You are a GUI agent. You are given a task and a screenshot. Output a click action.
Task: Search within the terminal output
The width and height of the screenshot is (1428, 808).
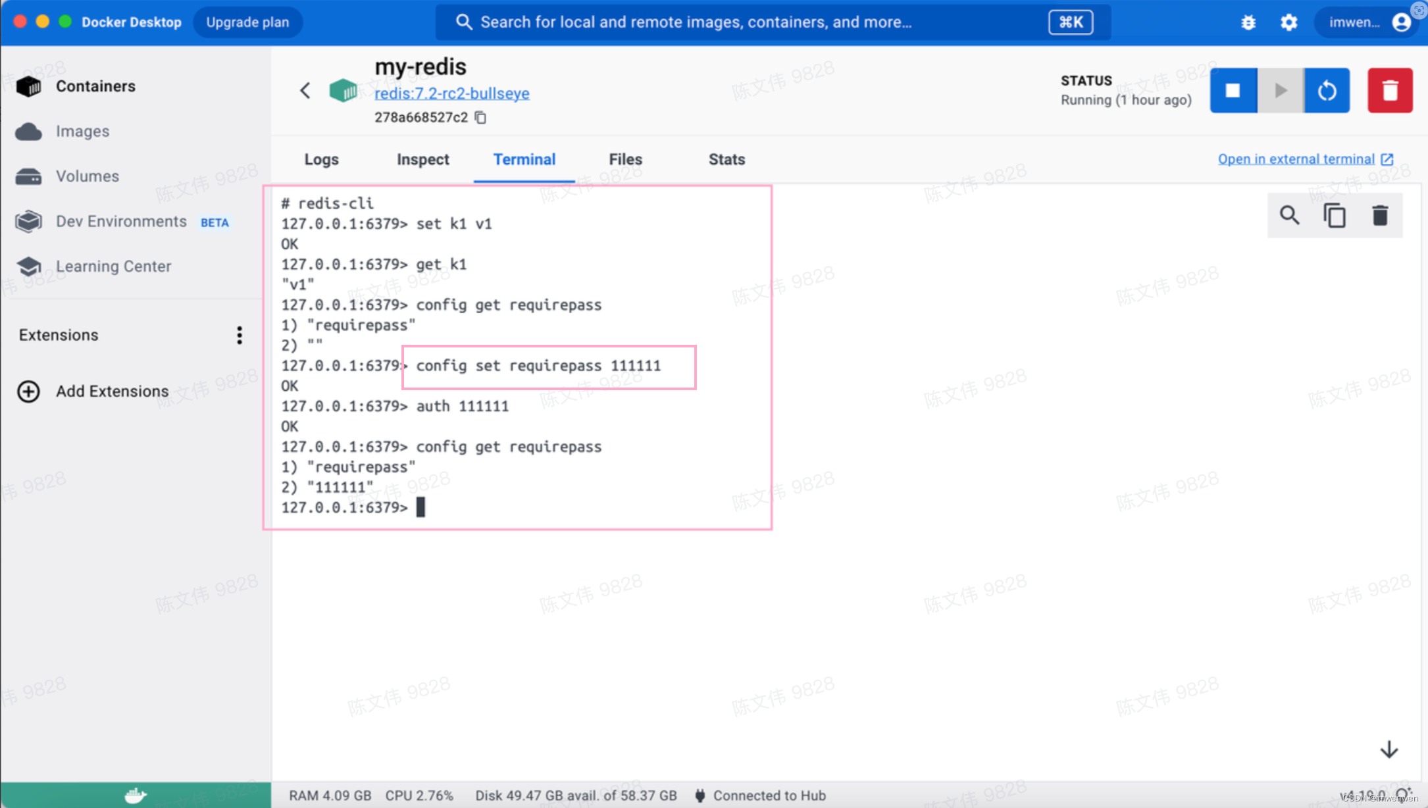click(x=1289, y=216)
